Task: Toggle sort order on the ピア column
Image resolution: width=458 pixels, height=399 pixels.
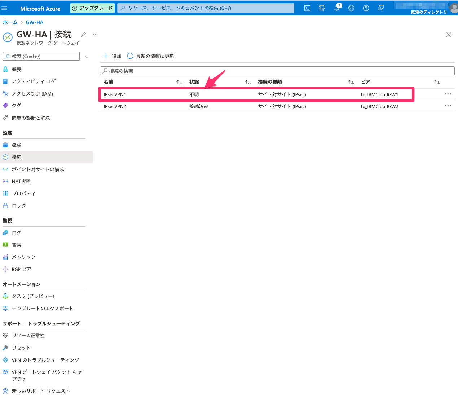Action: (x=436, y=82)
